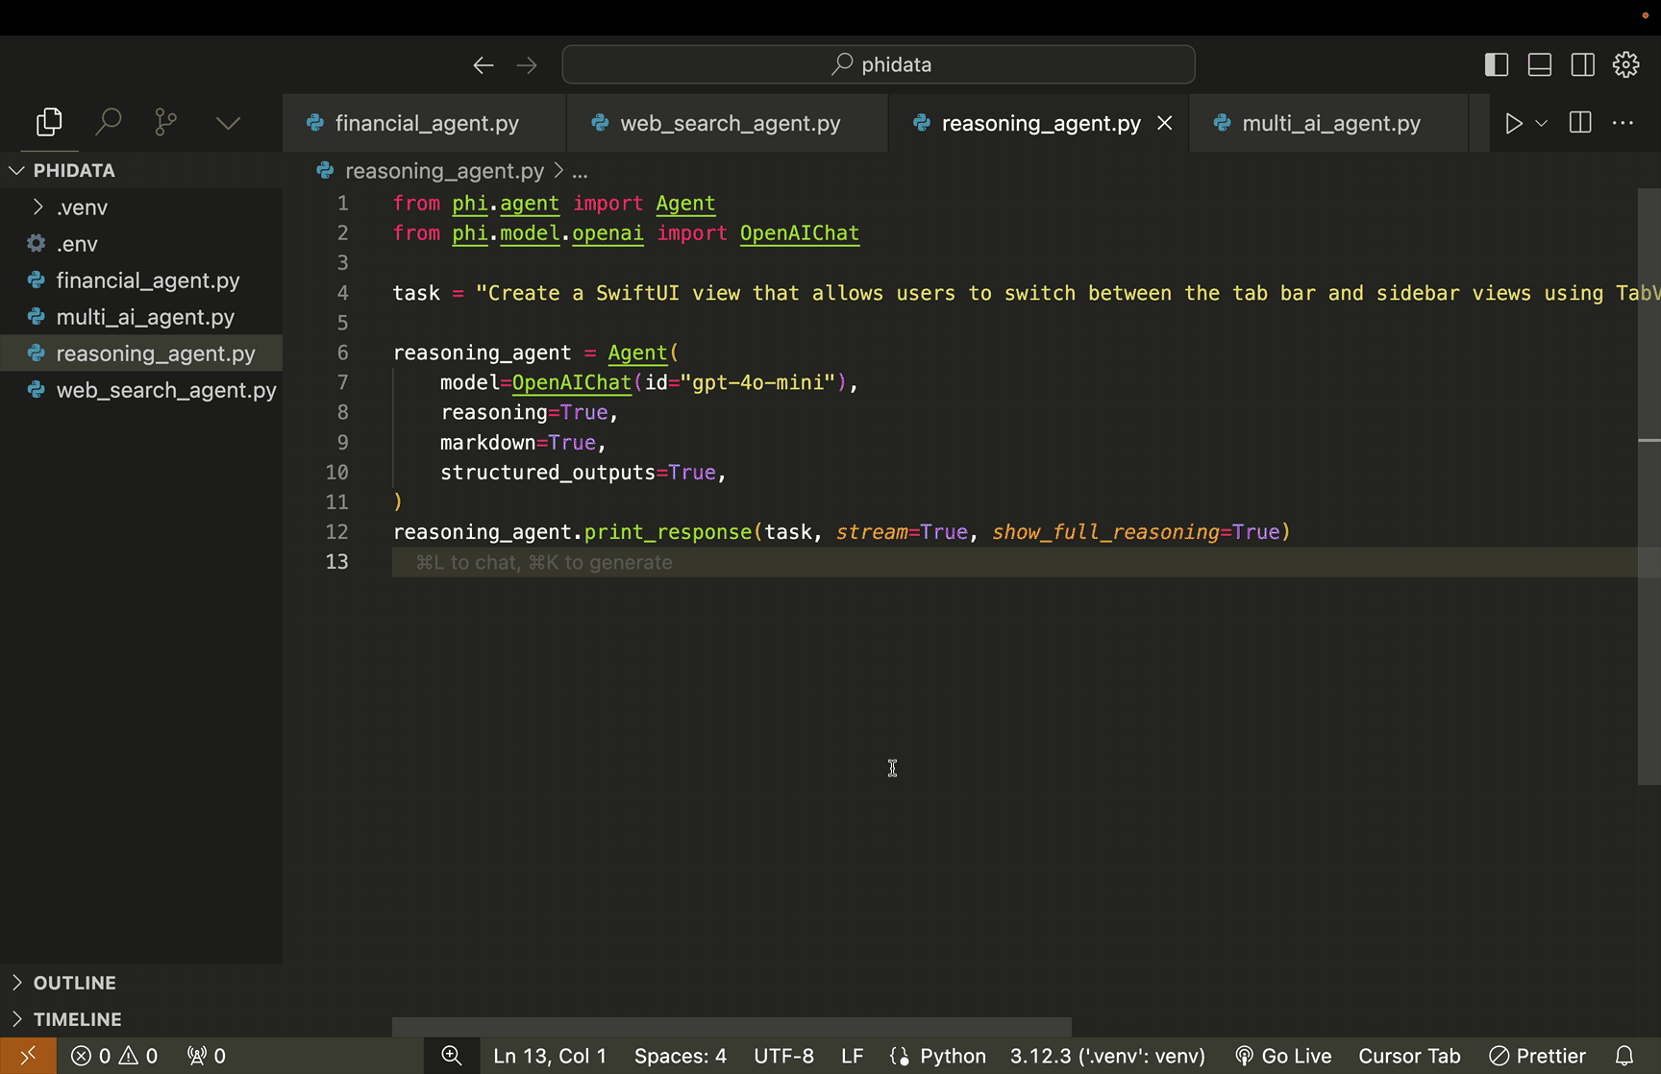Toggle the bottom panel layout button
1661x1074 pixels.
[1540, 64]
